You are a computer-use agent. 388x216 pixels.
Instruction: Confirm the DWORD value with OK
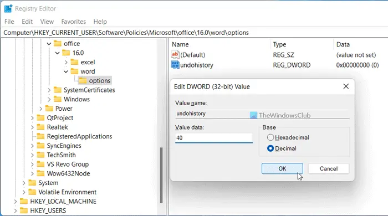[x=282, y=168]
